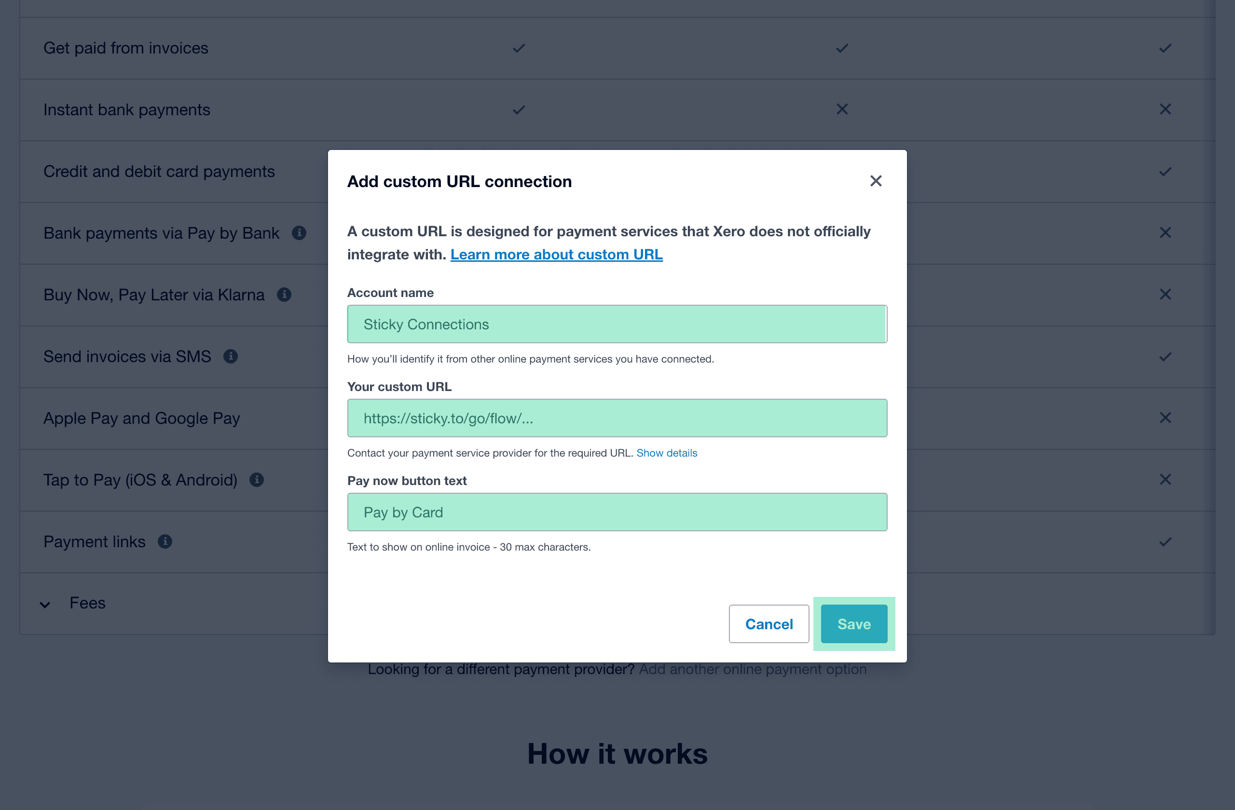Image resolution: width=1235 pixels, height=810 pixels.
Task: Expand the Fees section chevron
Action: [45, 604]
